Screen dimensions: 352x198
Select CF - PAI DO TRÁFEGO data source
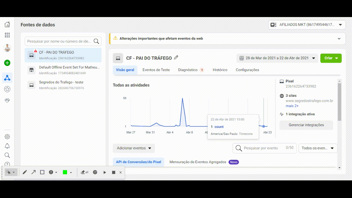click(x=63, y=55)
